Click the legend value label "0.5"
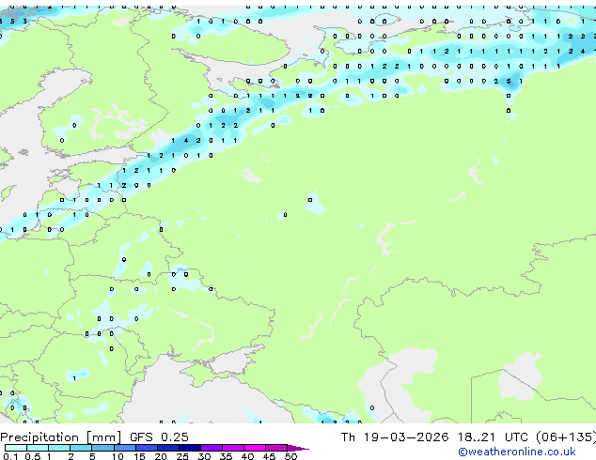596x460 pixels. [x=33, y=456]
